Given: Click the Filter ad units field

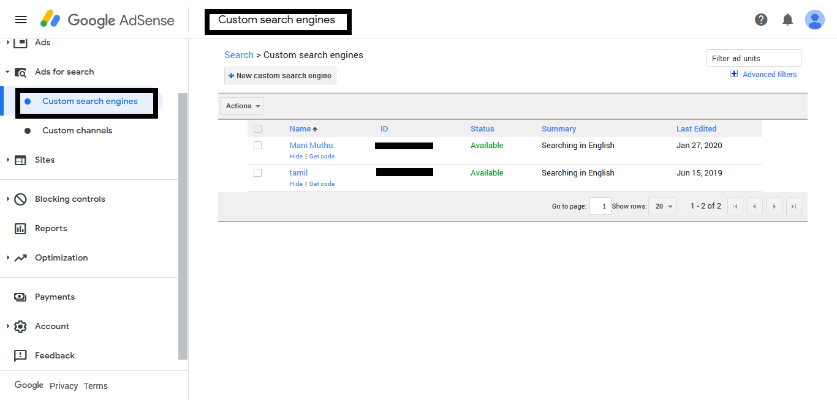Looking at the screenshot, I should [x=753, y=59].
